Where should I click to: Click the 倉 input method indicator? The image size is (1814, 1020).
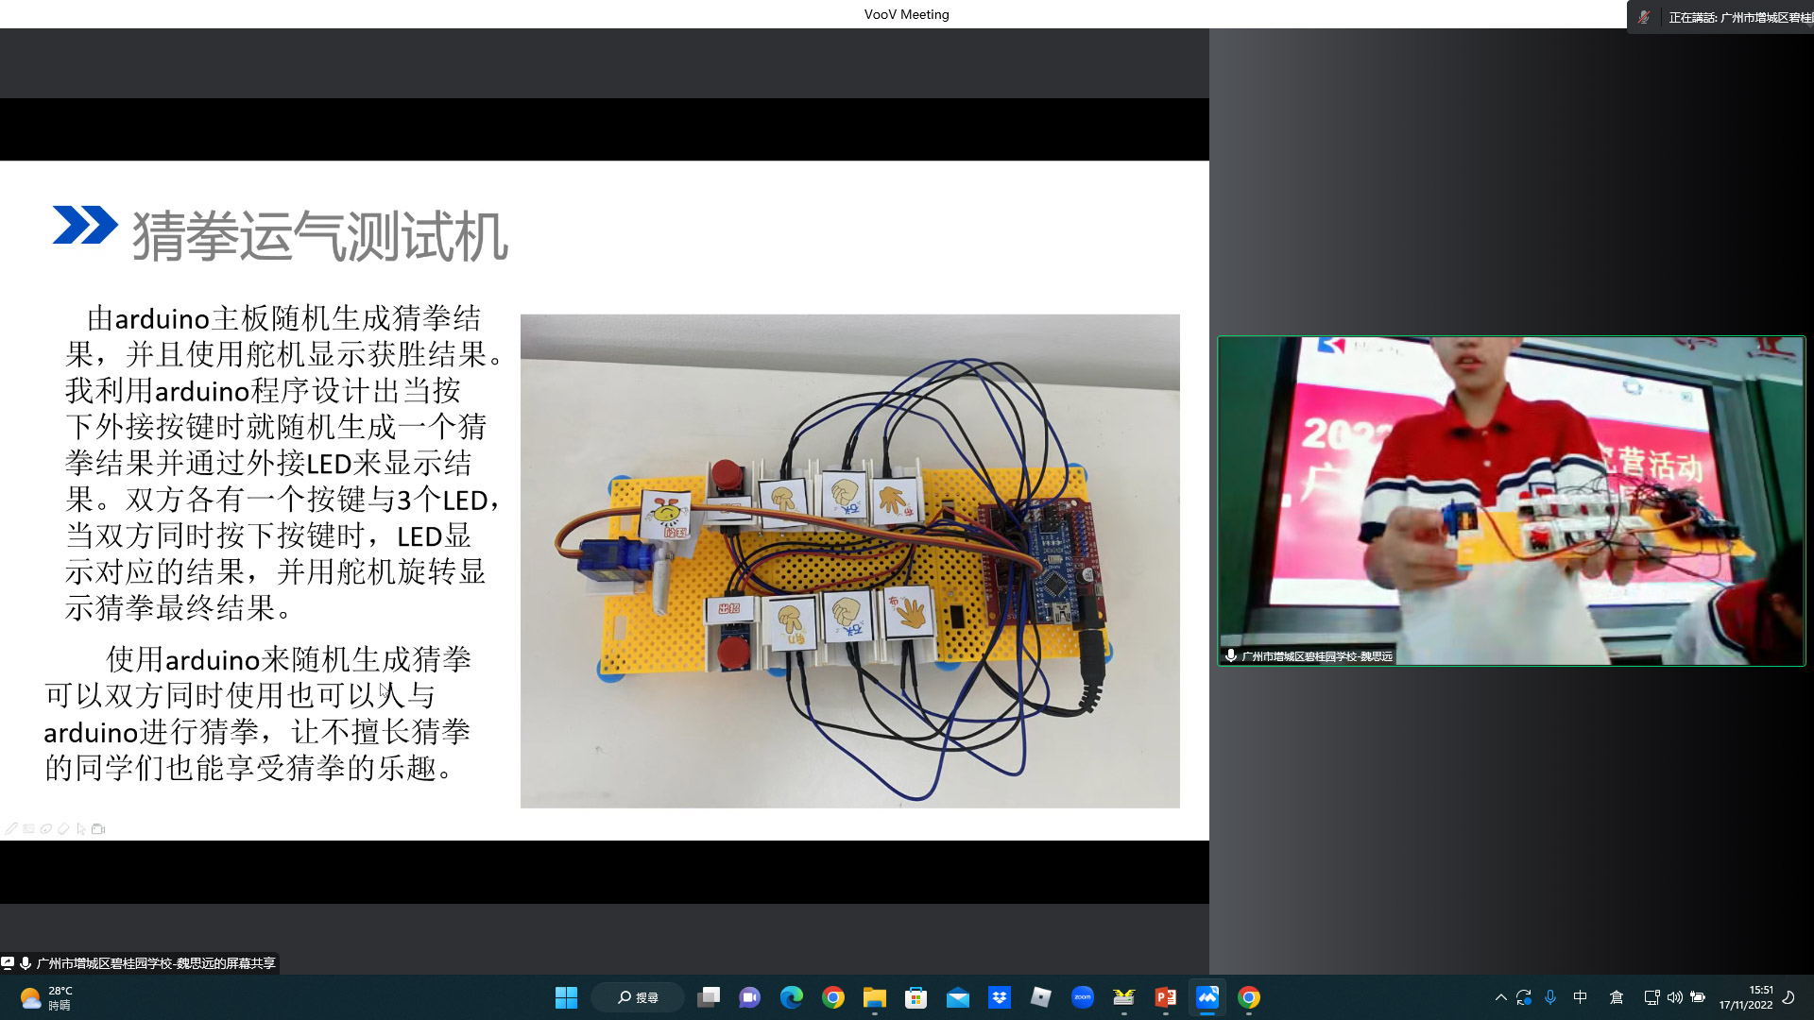click(x=1617, y=997)
